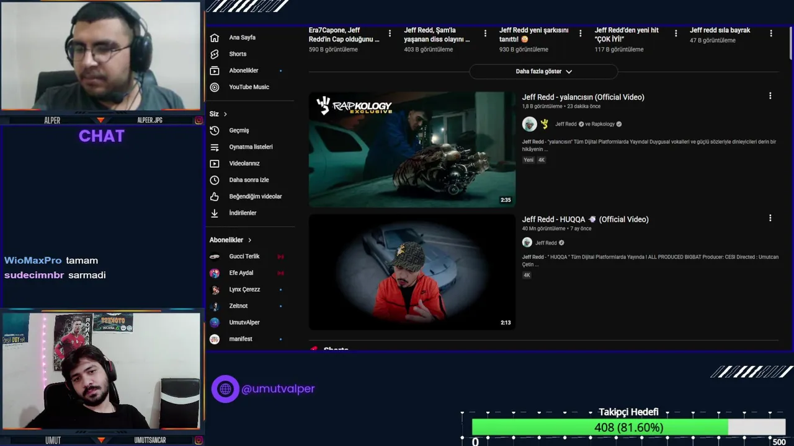Open Ana Sayfa home icon
This screenshot has height=446, width=794.
point(215,37)
